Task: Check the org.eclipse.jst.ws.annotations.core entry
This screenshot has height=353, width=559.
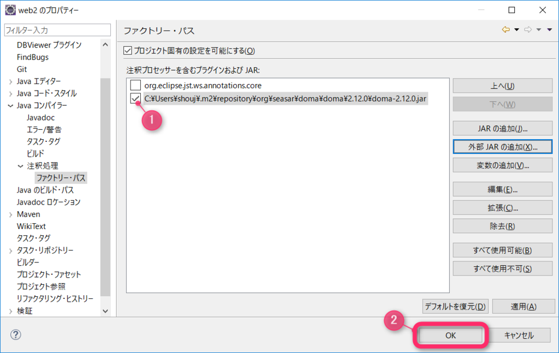Action: pos(135,86)
